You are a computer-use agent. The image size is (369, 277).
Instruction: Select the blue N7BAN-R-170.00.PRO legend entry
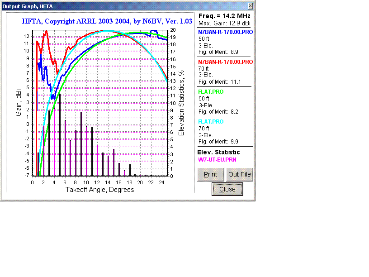coord(225,32)
